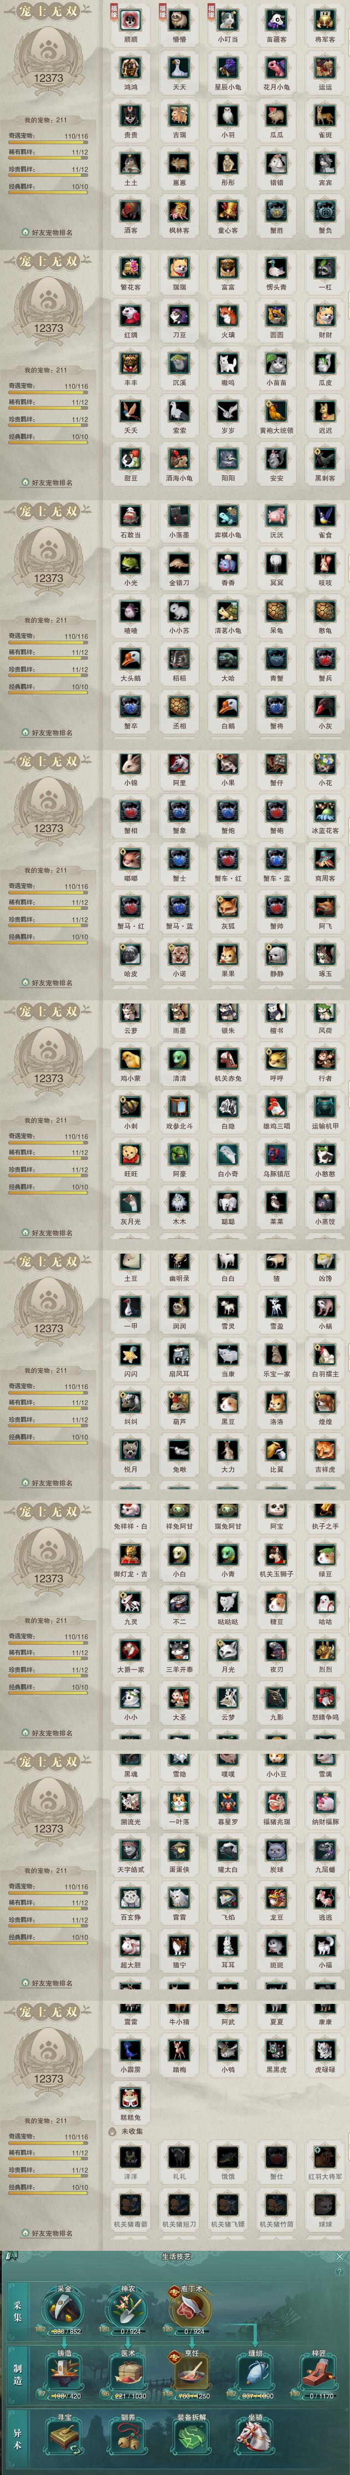Open the 驯养 taming skill icon
Image resolution: width=350 pixels, height=2475 pixels.
(128, 2439)
